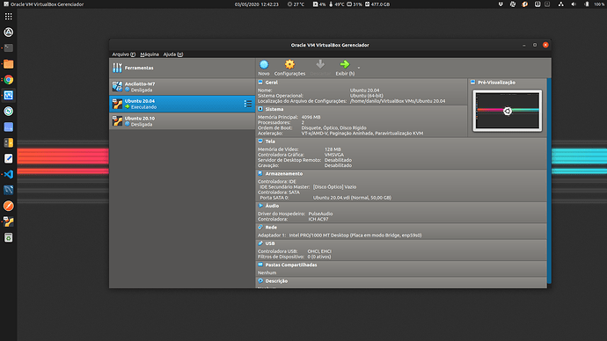Click the Novo new machine icon
The image size is (607, 341).
(264, 64)
